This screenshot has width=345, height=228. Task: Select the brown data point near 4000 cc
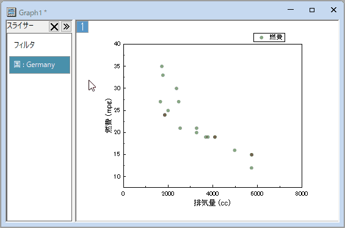[215, 137]
